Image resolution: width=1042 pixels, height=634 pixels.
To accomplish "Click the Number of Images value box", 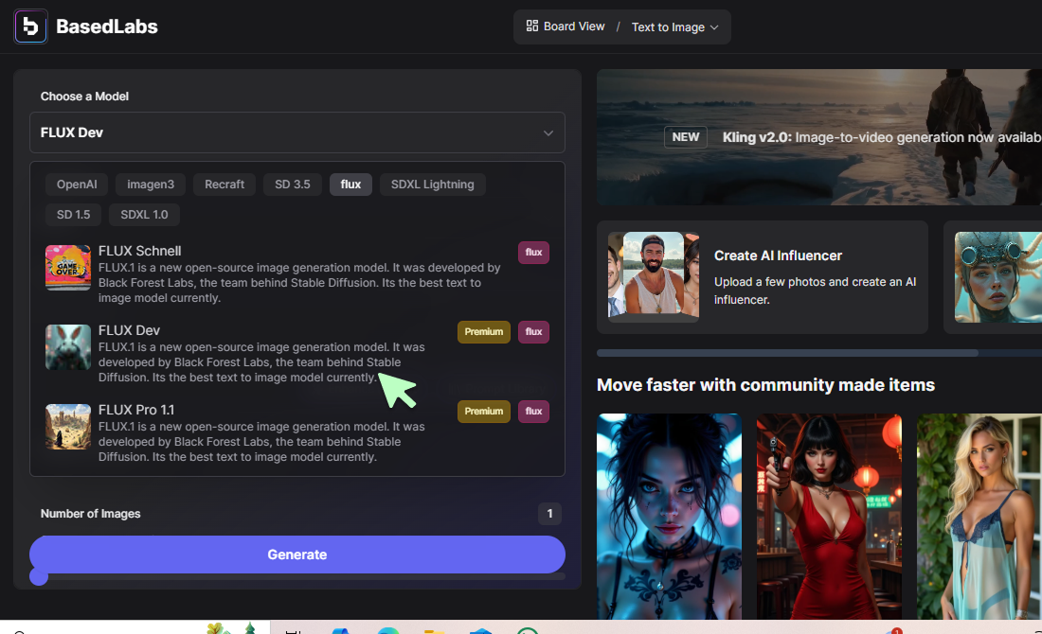I will pyautogui.click(x=549, y=513).
